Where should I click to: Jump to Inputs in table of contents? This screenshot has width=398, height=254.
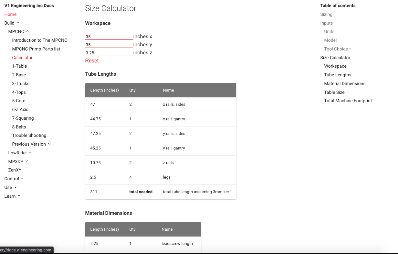point(327,23)
